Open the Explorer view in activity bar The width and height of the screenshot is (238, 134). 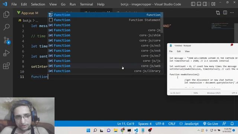(6, 14)
